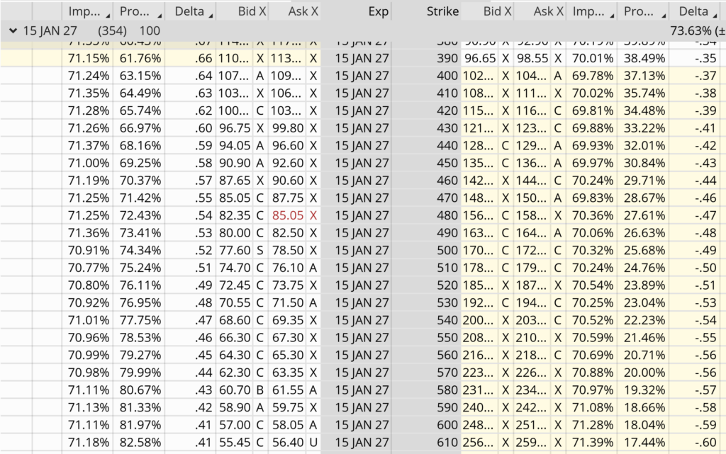The height and width of the screenshot is (454, 726).
Task: Open calls-side Prob column dropdown arrow
Action: [x=159, y=15]
